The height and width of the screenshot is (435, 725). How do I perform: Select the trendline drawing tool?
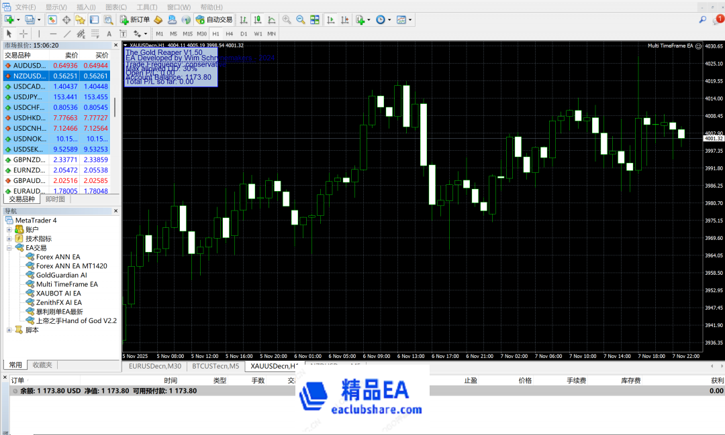(67, 34)
